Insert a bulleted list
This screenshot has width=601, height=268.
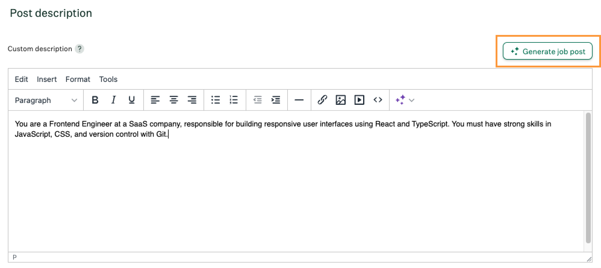[x=215, y=100]
